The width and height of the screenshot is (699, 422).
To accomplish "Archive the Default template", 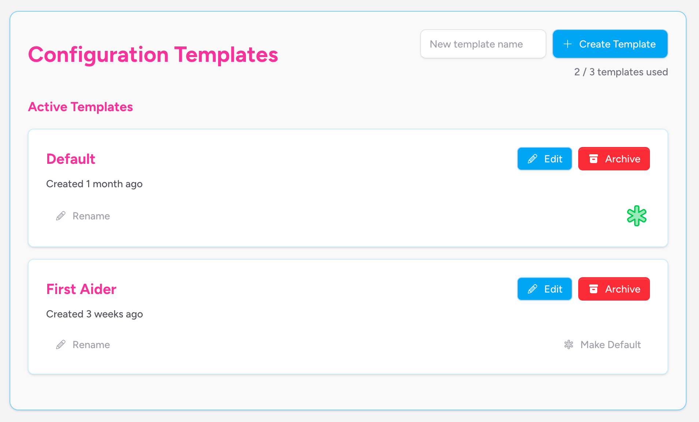I will coord(614,159).
